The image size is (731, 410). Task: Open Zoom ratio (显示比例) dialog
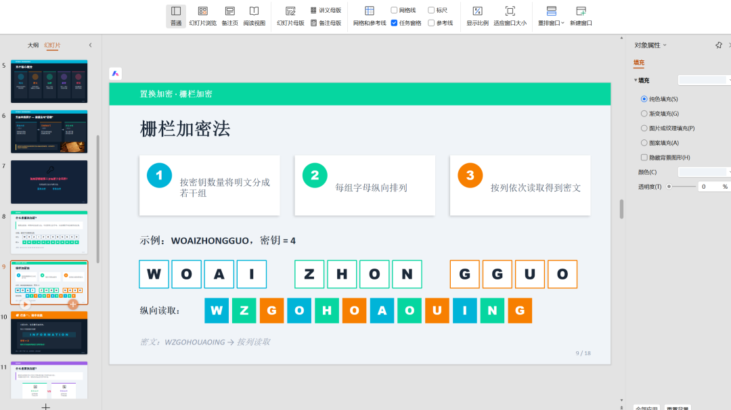click(x=477, y=16)
